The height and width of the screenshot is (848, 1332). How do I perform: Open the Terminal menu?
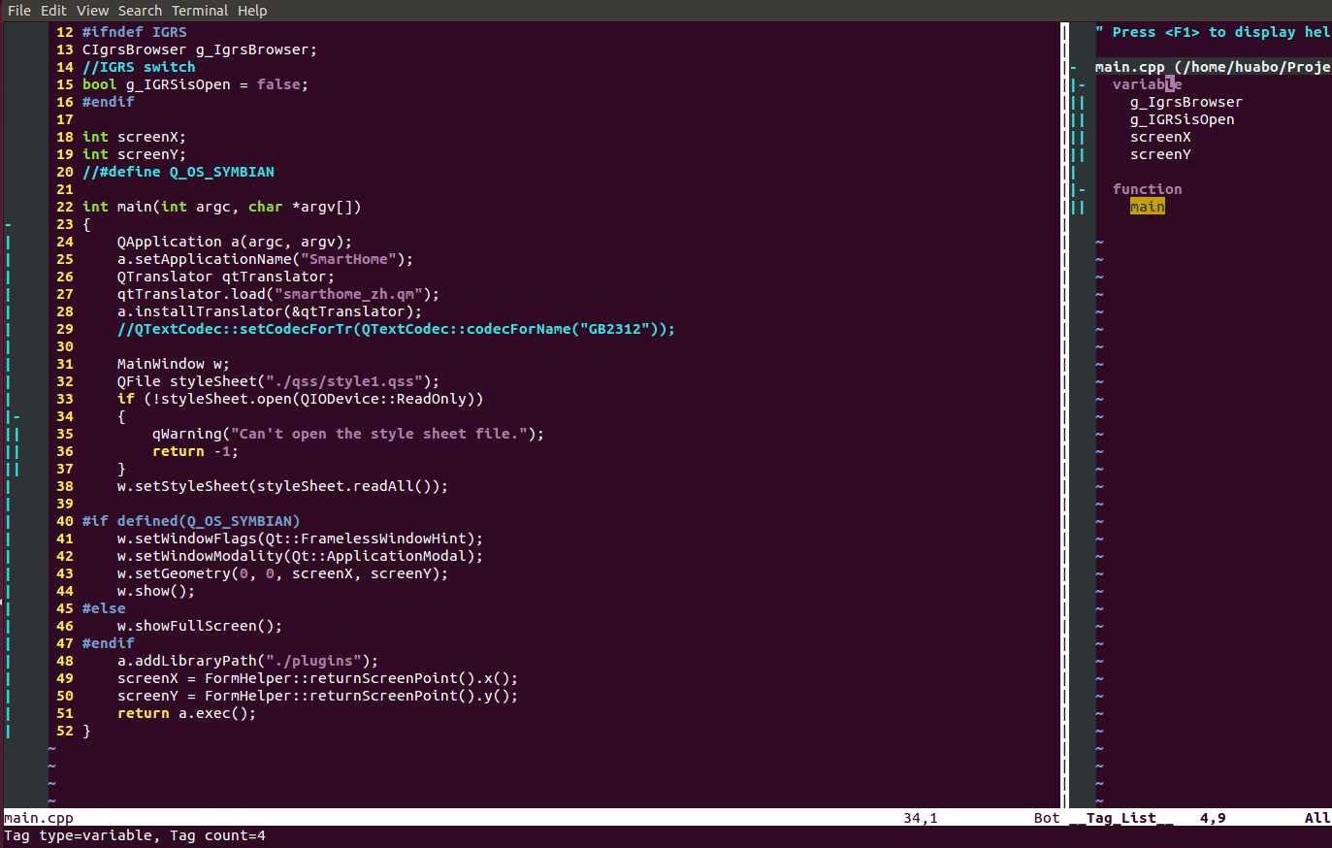click(200, 10)
